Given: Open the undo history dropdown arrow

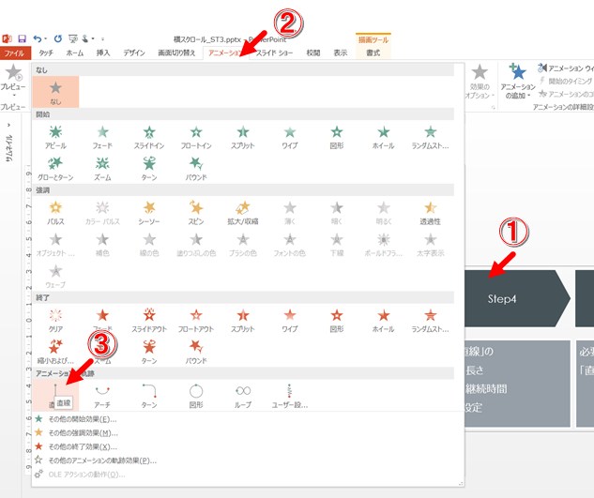Looking at the screenshot, I should 45,38.
